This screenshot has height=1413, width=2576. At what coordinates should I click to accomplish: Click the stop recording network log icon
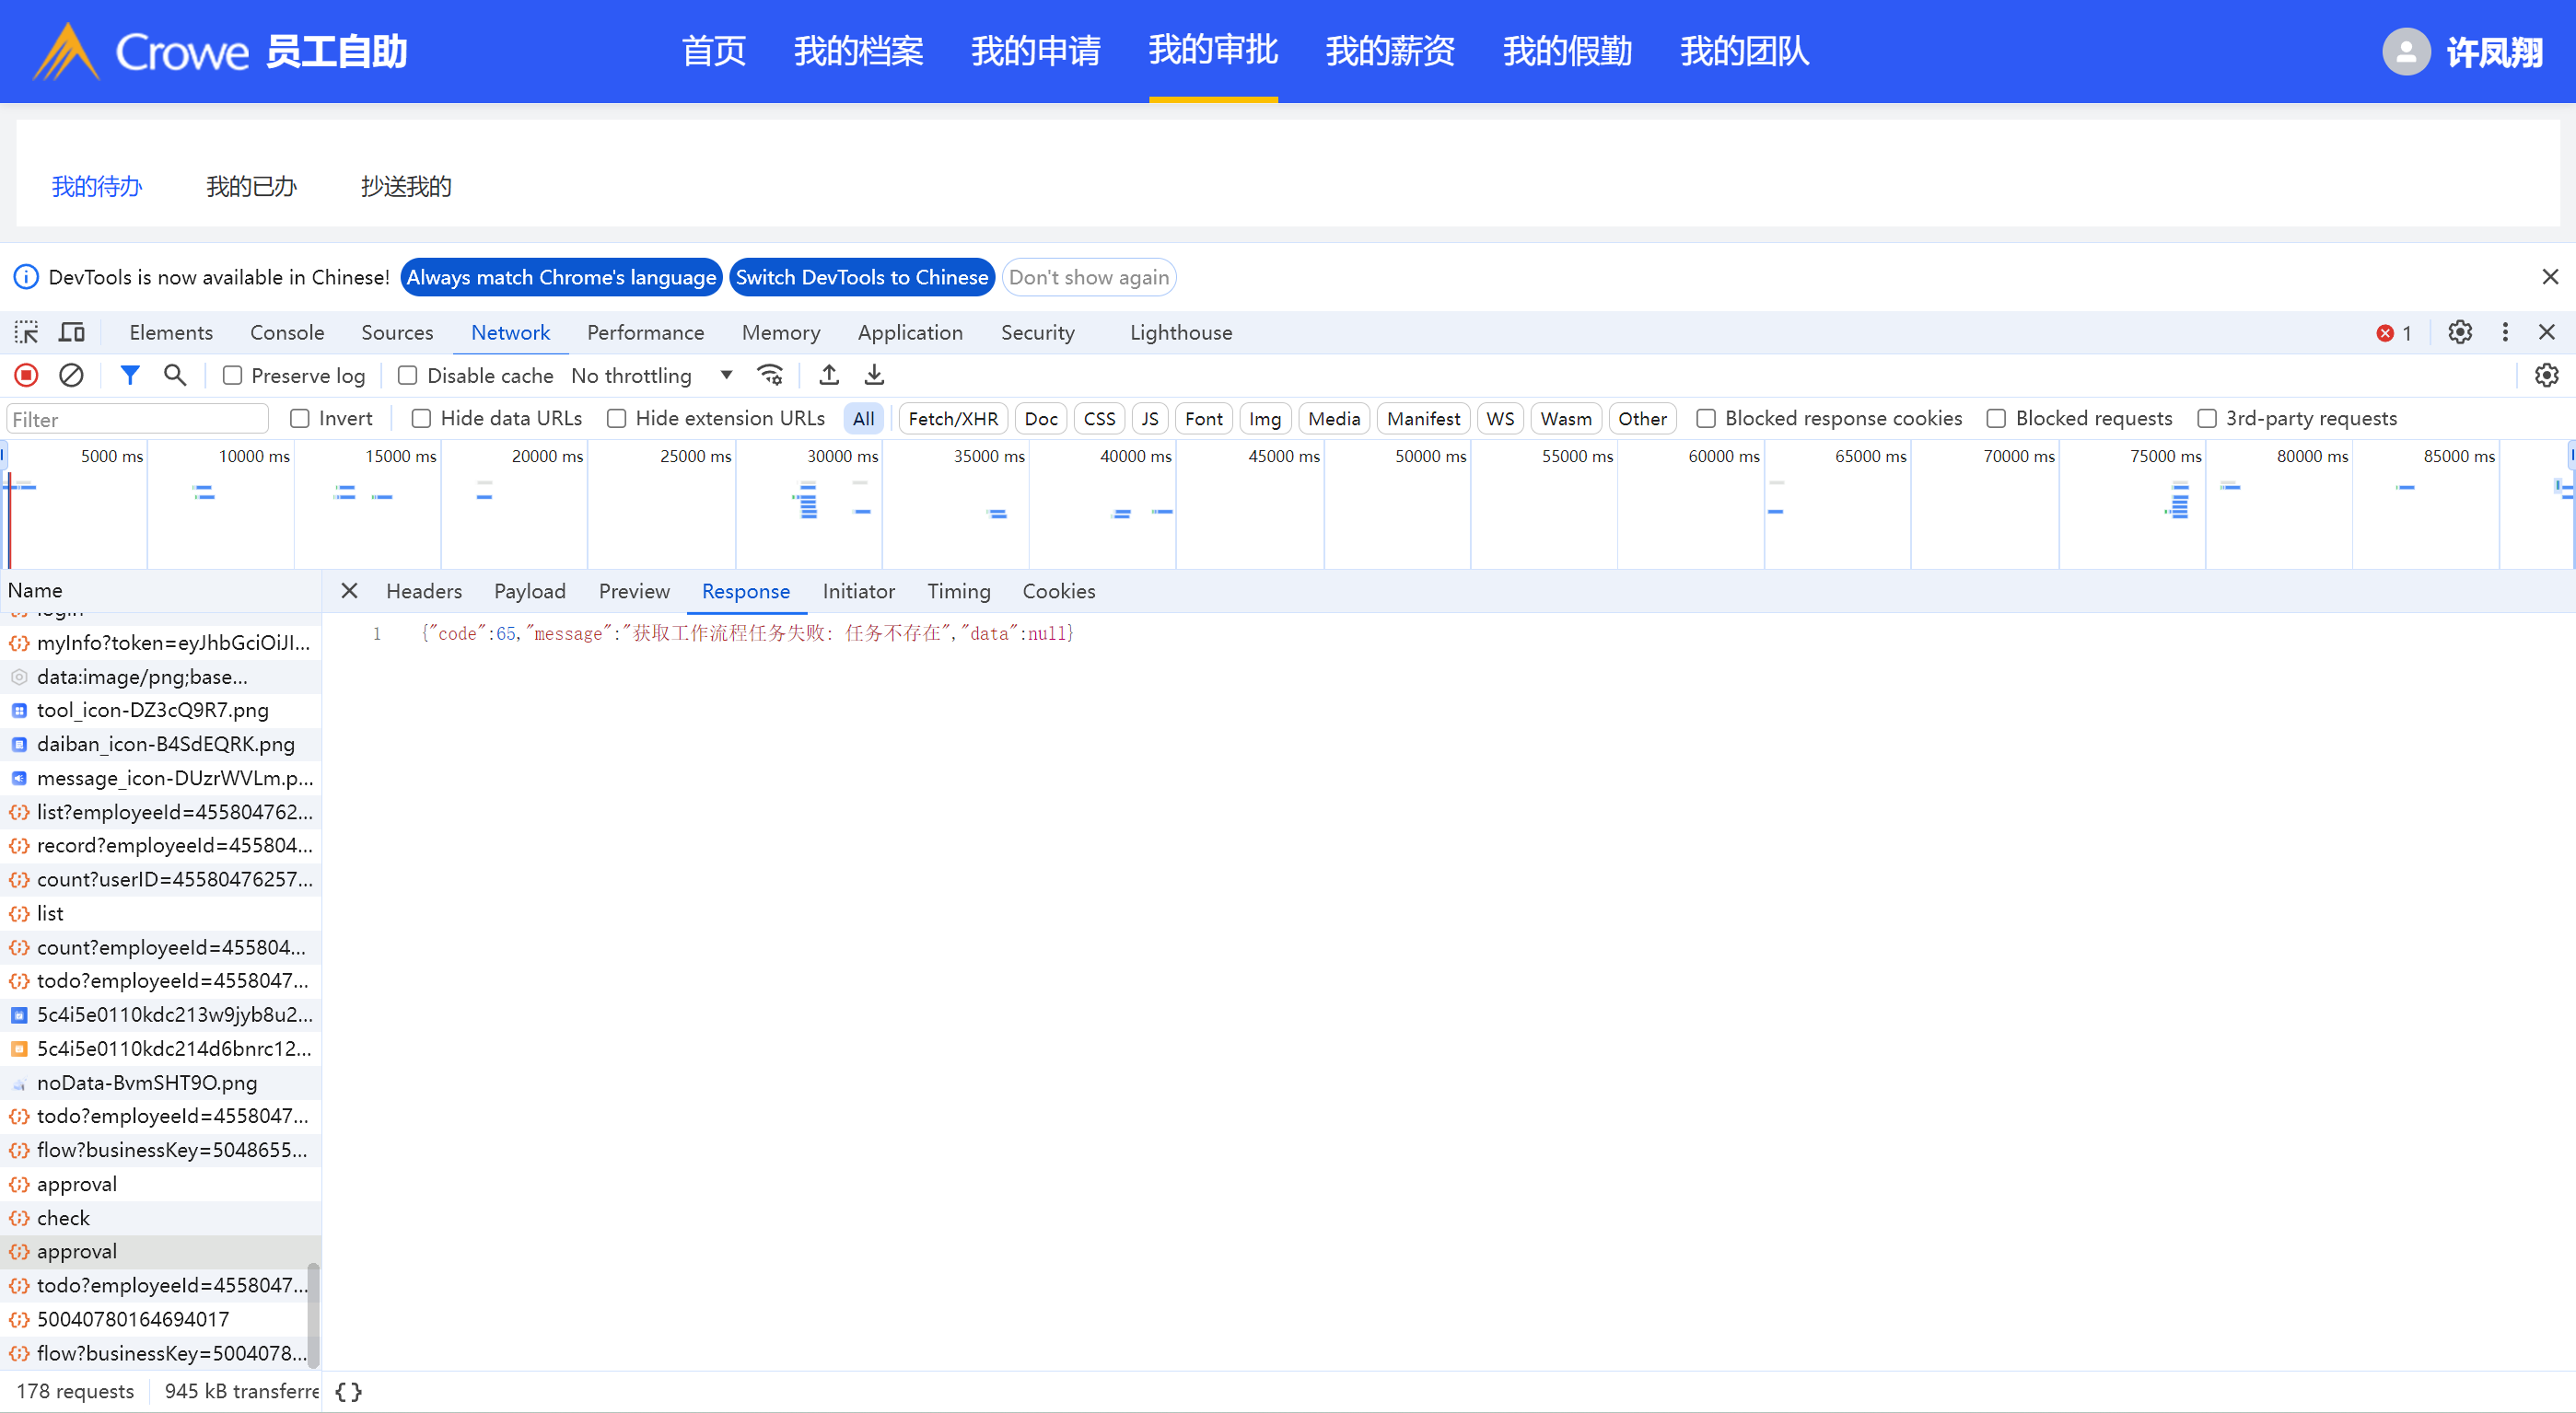[27, 376]
